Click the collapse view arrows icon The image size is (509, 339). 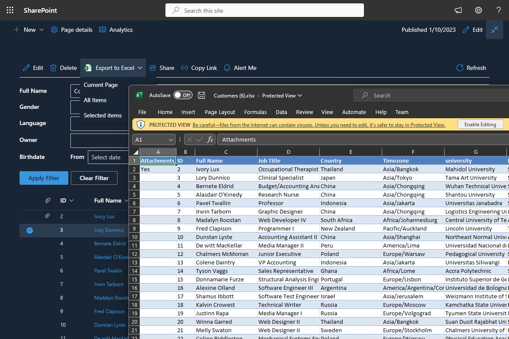click(x=495, y=30)
